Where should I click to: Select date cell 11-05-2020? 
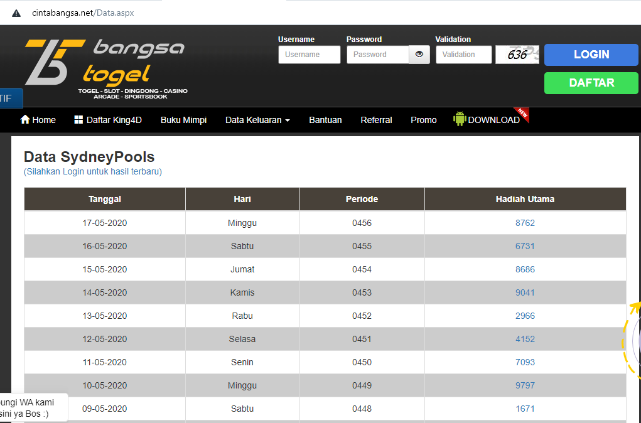pyautogui.click(x=105, y=362)
